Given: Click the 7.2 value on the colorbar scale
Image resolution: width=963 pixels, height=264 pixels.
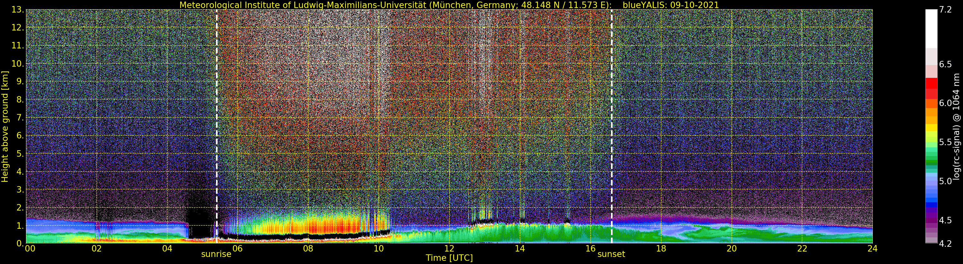Looking at the screenshot, I should coord(945,10).
